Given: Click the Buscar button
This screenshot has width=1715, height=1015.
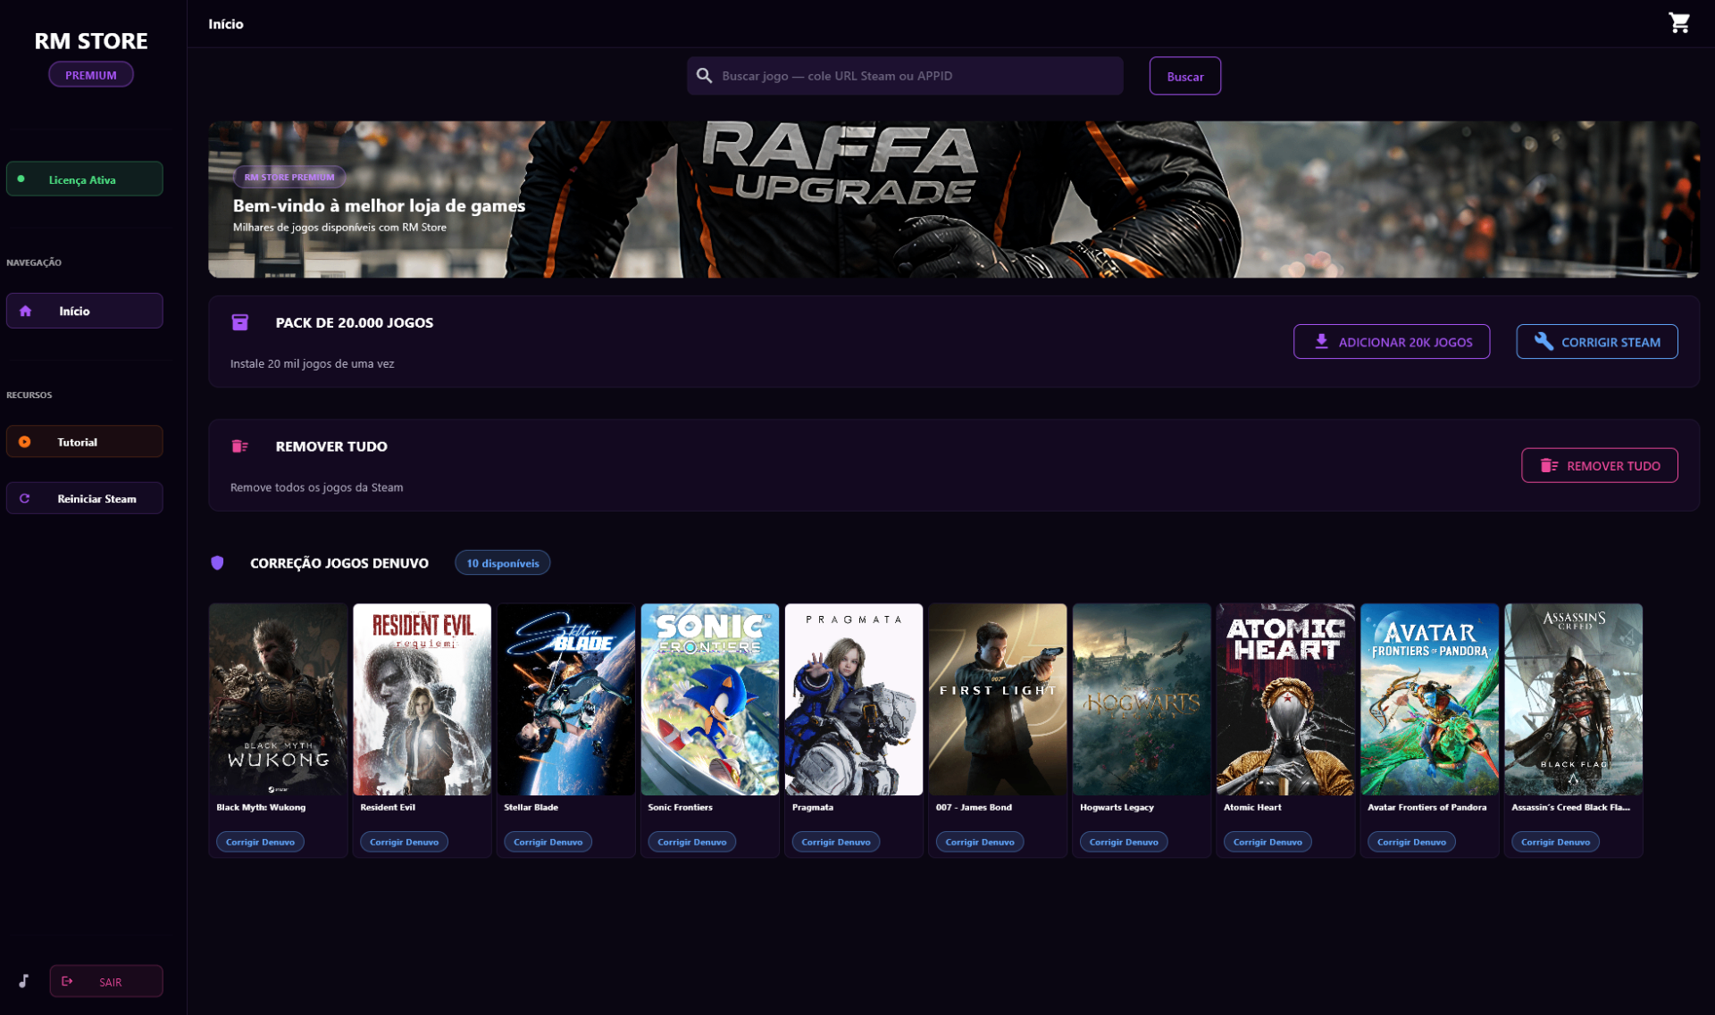Looking at the screenshot, I should pos(1184,76).
